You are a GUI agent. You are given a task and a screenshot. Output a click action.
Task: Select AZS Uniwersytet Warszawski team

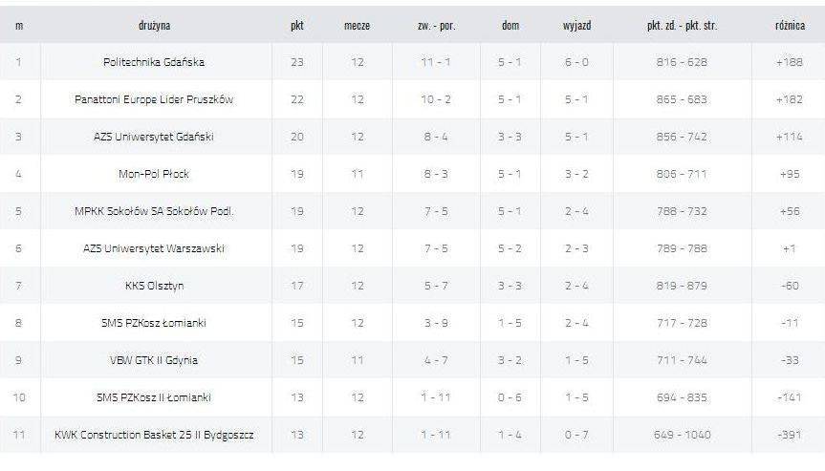point(154,248)
